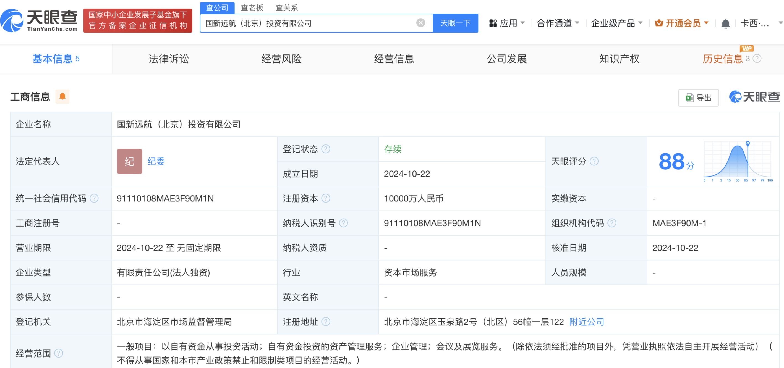Clear the search box with the X icon
Viewport: 784px width, 368px height.
pyautogui.click(x=420, y=23)
